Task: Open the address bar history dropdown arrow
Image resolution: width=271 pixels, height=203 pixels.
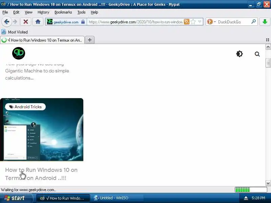Action: point(200,22)
